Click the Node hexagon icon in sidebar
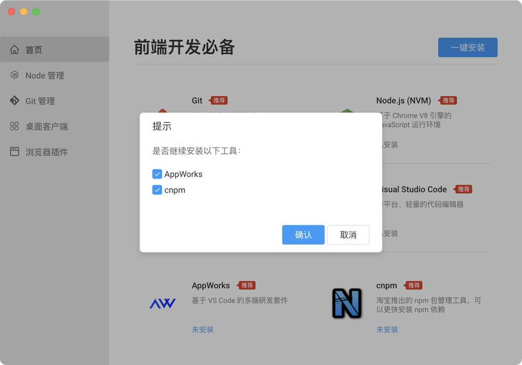Screen dimensions: 522x365 coord(15,75)
